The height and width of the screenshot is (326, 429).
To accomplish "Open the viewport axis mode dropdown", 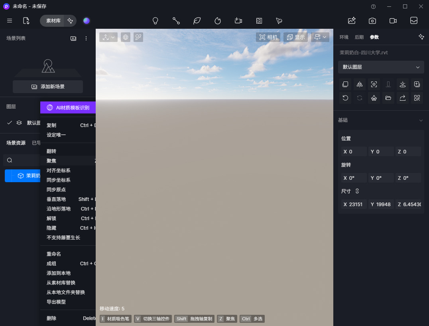I will (x=108, y=37).
